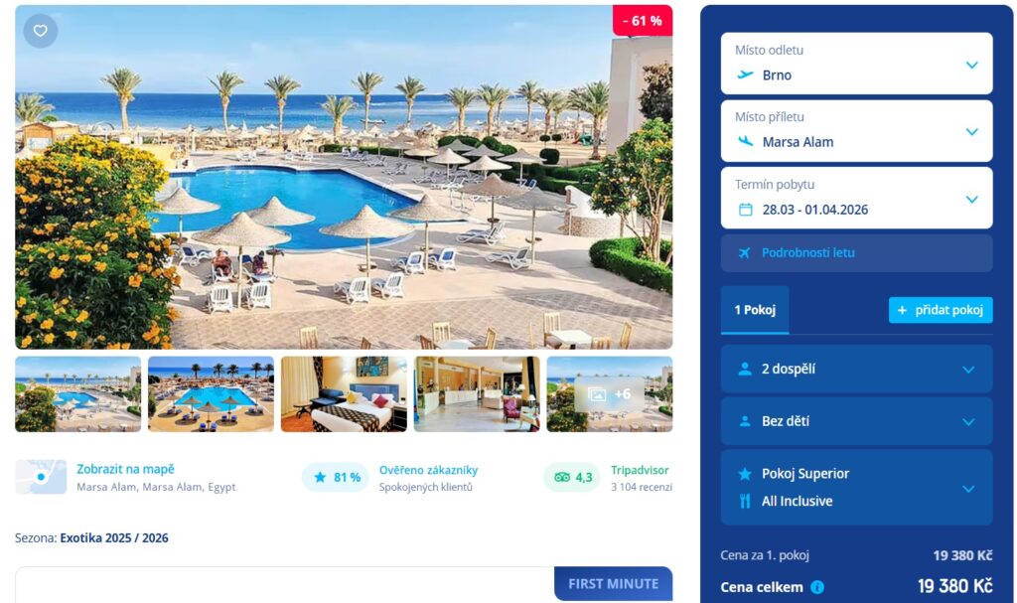This screenshot has height=603, width=1017.
Task: Select the 1 Pokoj tab
Action: click(x=755, y=310)
